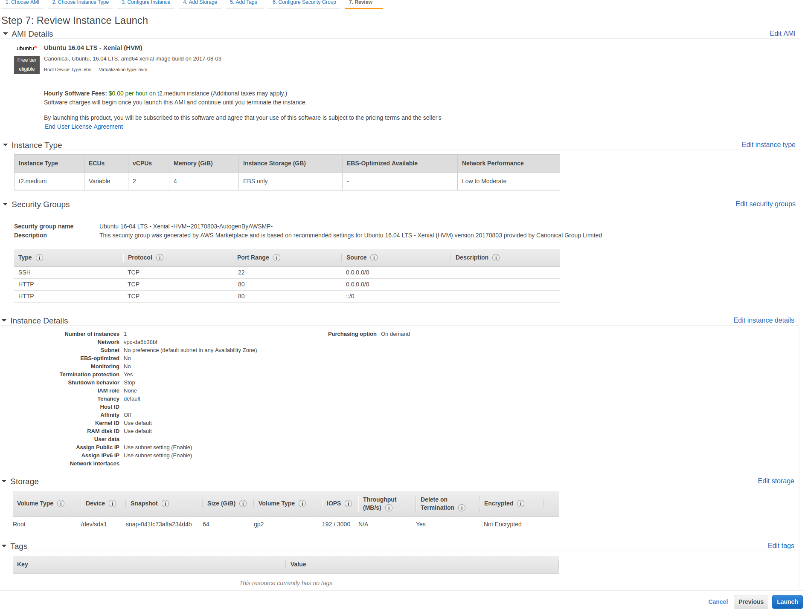Screen dimensions: 805x609
Task: Click the info icon next to Type in Security Groups
Action: pyautogui.click(x=40, y=258)
